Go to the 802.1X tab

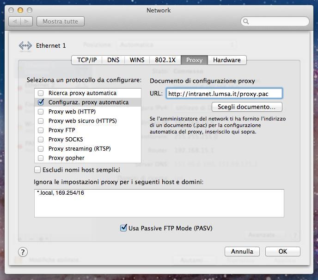[165, 60]
